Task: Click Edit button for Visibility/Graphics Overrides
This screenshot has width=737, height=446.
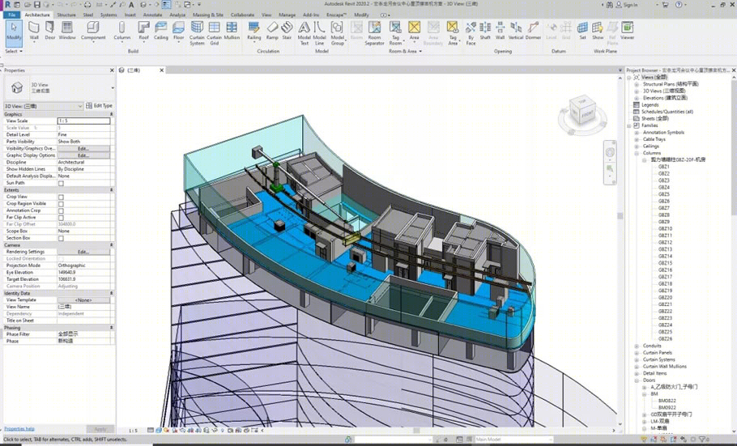Action: [x=83, y=148]
